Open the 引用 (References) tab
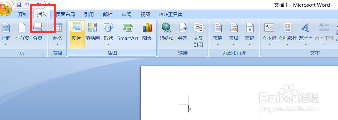This screenshot has width=338, height=120. (89, 14)
